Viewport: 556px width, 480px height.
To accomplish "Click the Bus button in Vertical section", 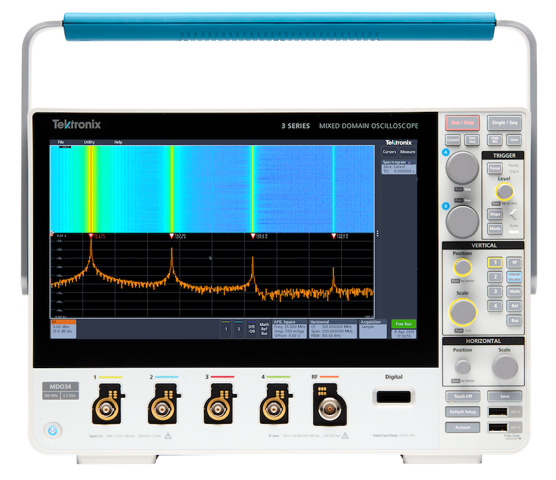I will pyautogui.click(x=514, y=320).
